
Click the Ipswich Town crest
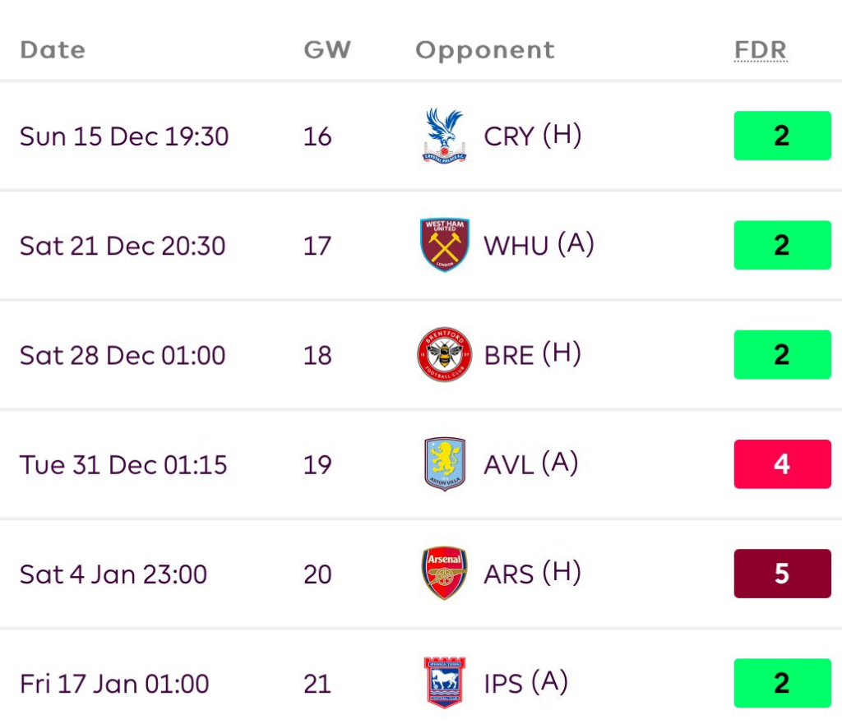444,682
